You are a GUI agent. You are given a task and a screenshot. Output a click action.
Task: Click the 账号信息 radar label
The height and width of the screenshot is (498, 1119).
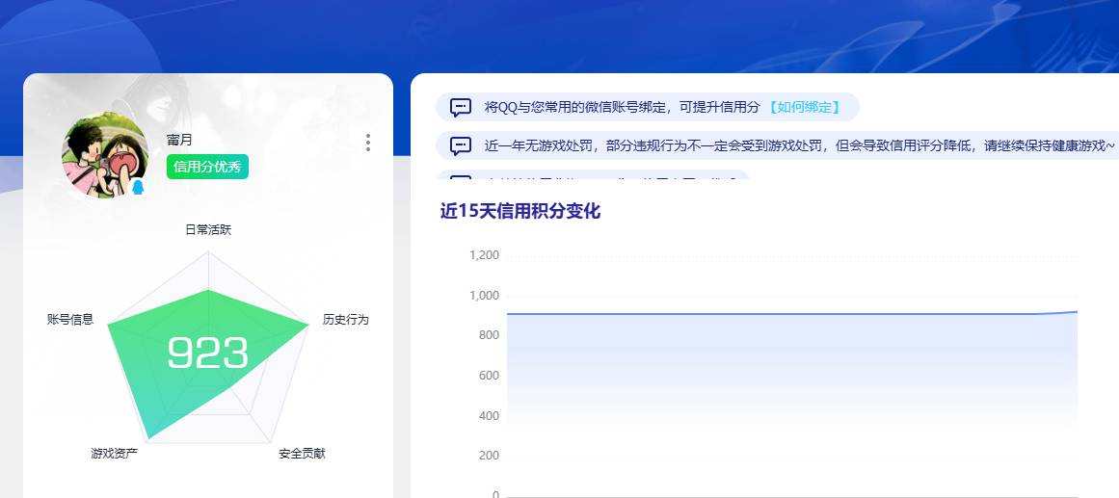coord(70,320)
